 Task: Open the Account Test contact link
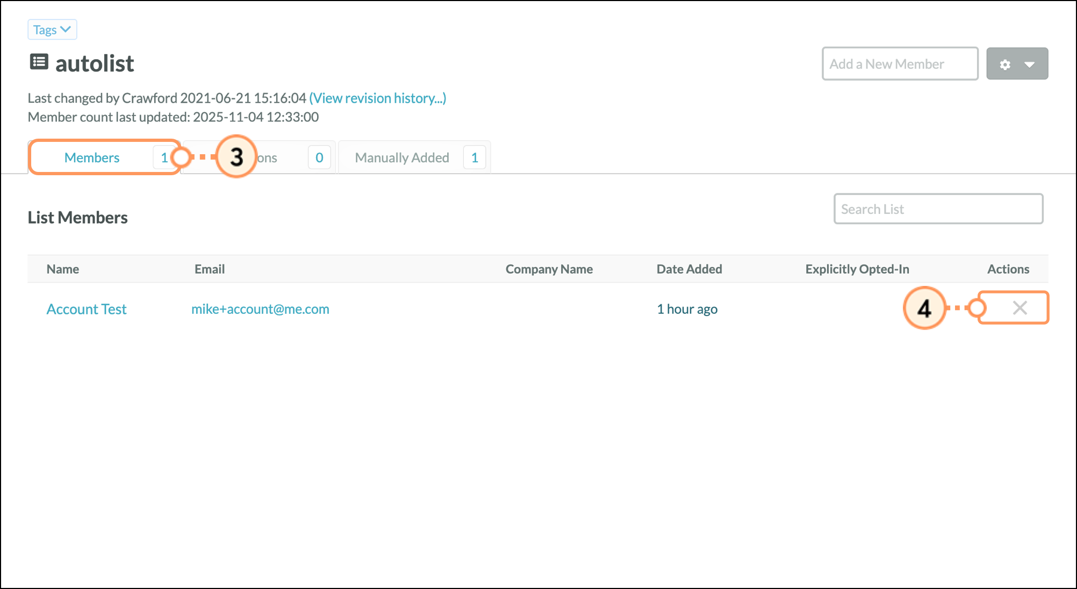[x=87, y=309]
